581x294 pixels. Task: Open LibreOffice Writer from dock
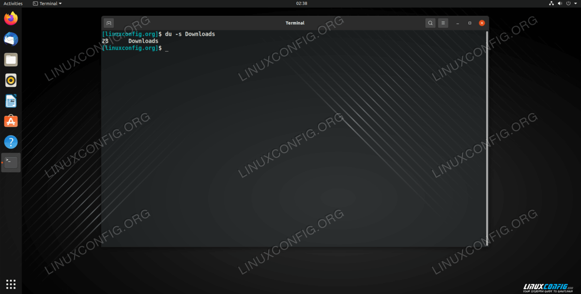(x=11, y=101)
